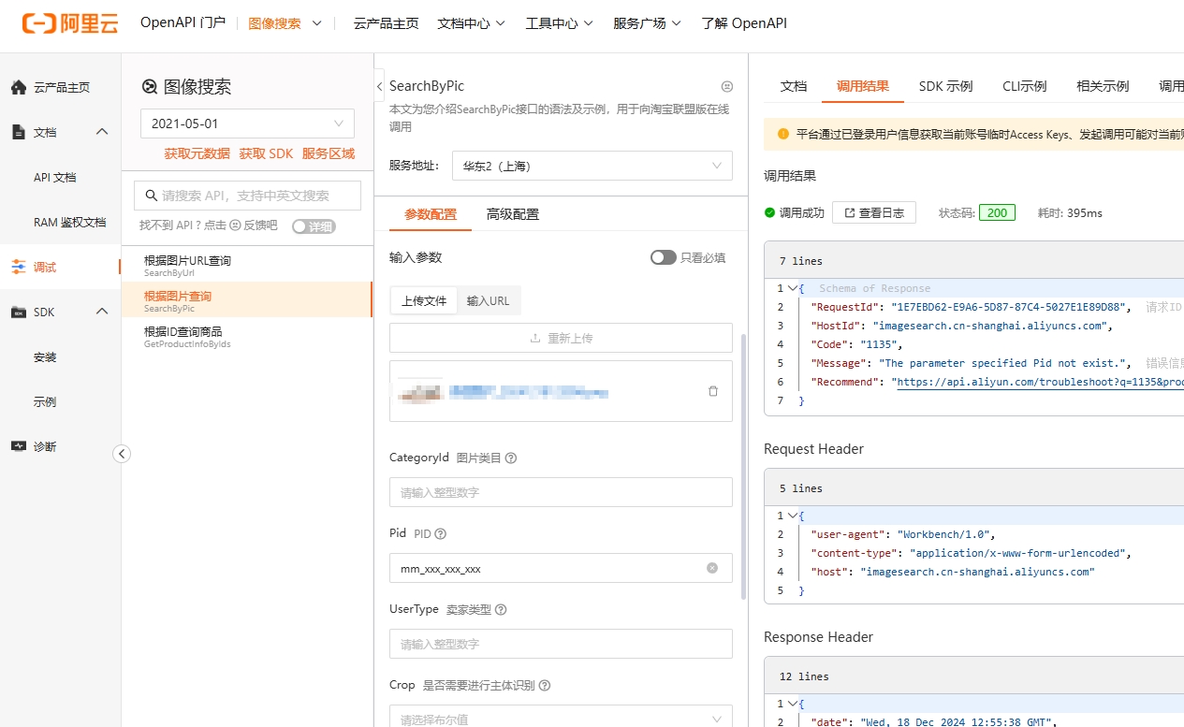This screenshot has height=727, width=1184.
Task: Switch to the 高级配置 tab
Action: pyautogui.click(x=512, y=214)
